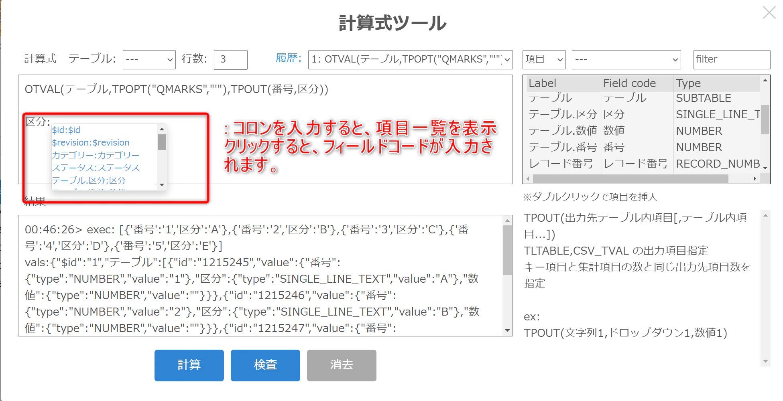The width and height of the screenshot is (783, 401).
Task: Open the テーブル dropdown
Action: point(149,59)
